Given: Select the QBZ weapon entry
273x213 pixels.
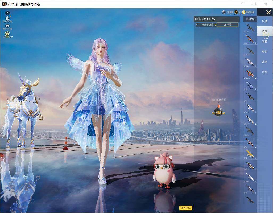Looking at the screenshot, I should (x=250, y=97).
